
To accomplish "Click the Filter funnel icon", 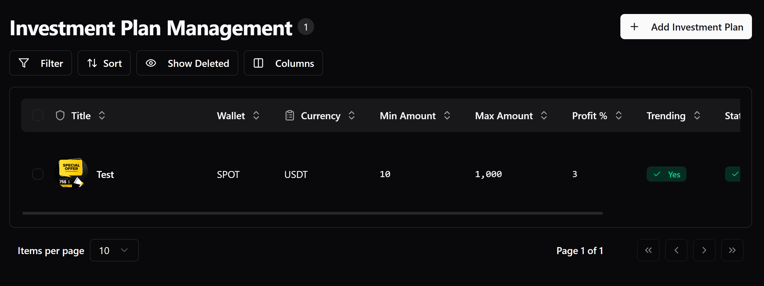I will (24, 63).
